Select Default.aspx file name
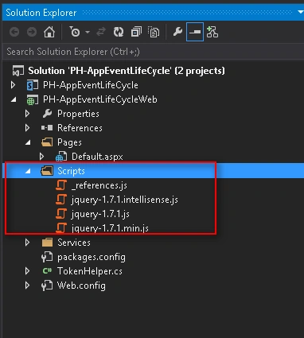The image size is (304, 338). (x=97, y=157)
